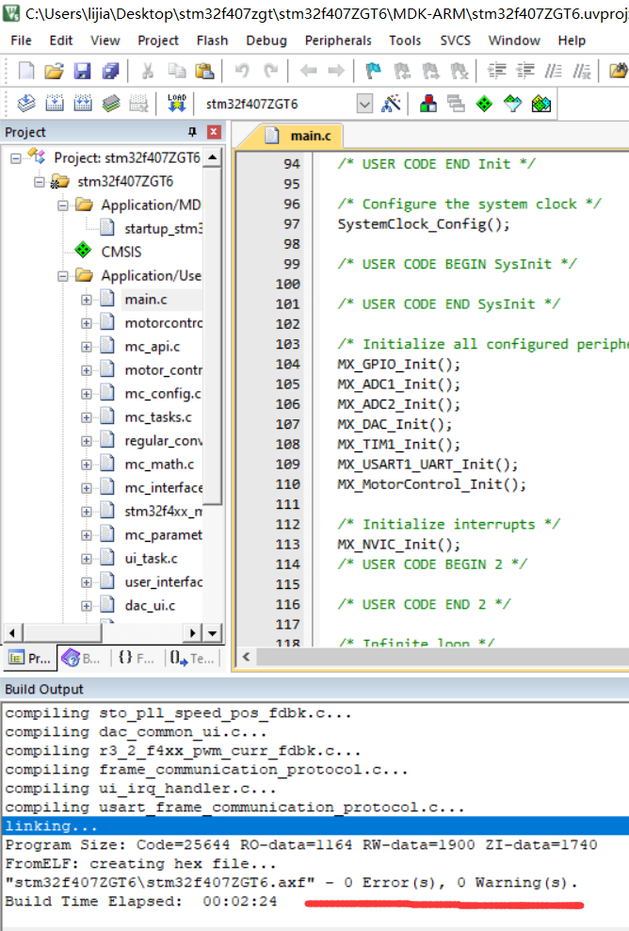Click the Save icon

(x=82, y=72)
